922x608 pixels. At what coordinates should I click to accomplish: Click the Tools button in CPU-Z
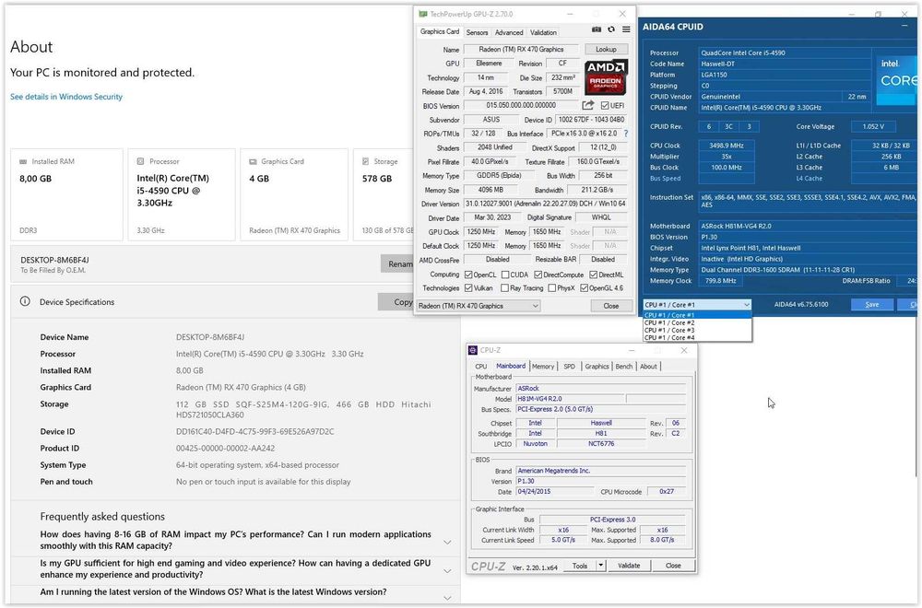click(x=580, y=566)
